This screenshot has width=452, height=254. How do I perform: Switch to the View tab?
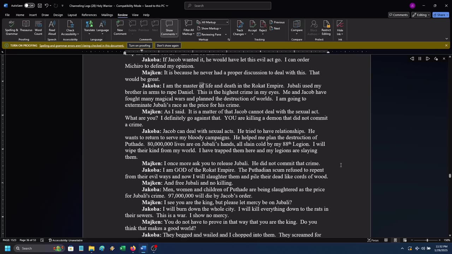click(135, 15)
